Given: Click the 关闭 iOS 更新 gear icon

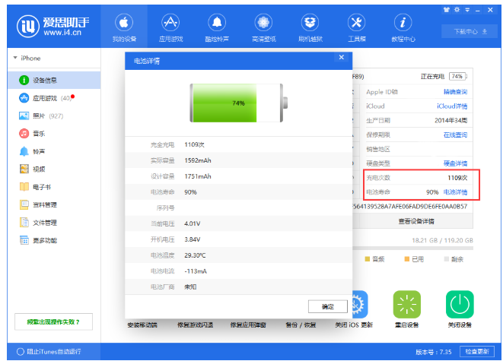Looking at the screenshot, I should pos(360,304).
